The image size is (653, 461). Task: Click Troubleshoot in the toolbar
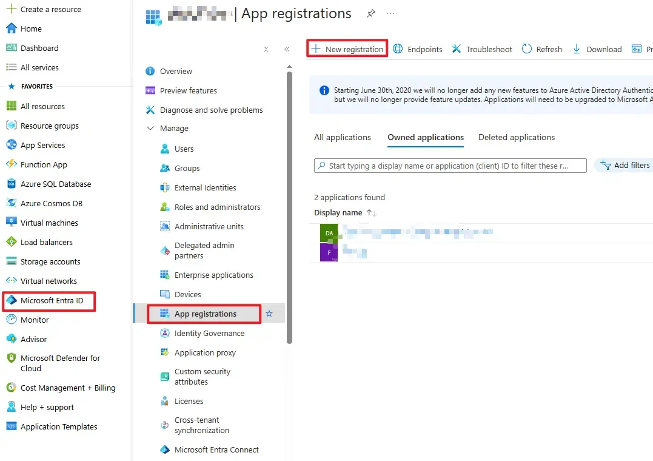point(482,49)
